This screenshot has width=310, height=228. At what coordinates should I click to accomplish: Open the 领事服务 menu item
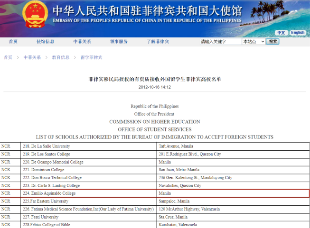tap(119, 42)
